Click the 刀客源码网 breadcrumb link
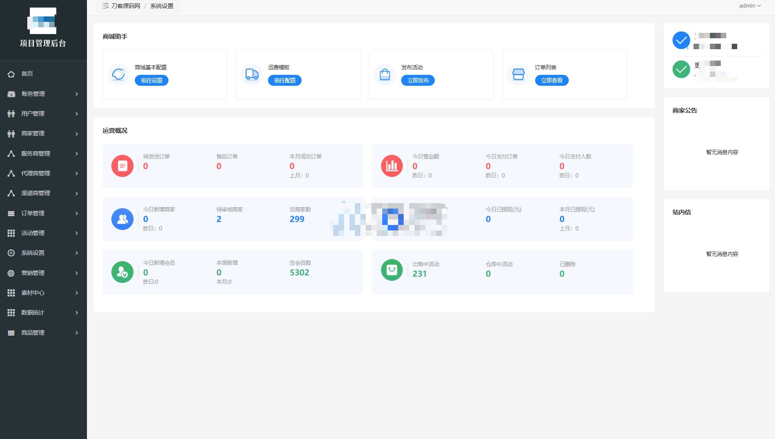This screenshot has height=439, width=775. [126, 6]
